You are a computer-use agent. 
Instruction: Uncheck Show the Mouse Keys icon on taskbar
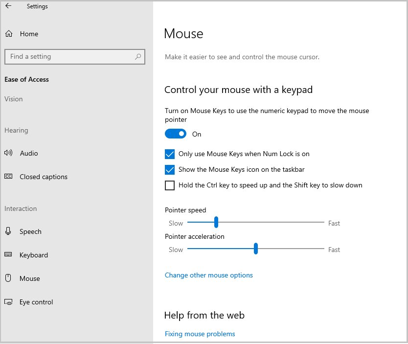point(170,170)
